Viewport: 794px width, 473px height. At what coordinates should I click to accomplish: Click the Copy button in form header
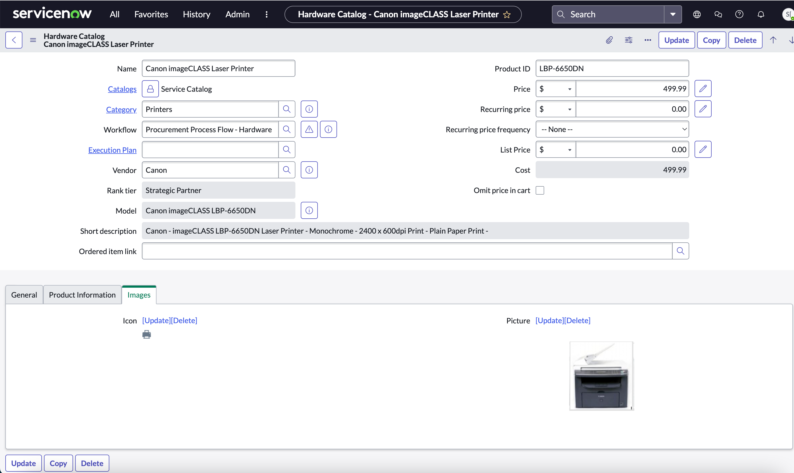711,40
